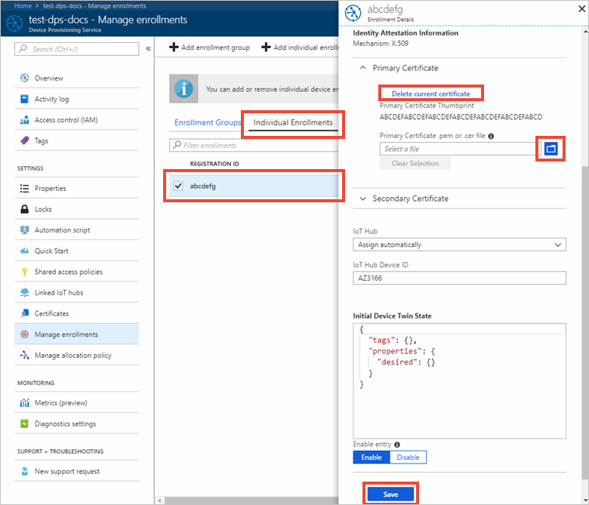This screenshot has height=505, width=589.
Task: Collapse the sidebar with the double-chevron
Action: coord(148,49)
